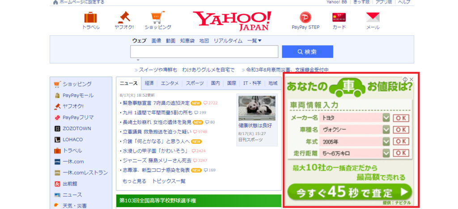Open the Yahoo! BB link
This screenshot has width=458, height=209.
[336, 2]
